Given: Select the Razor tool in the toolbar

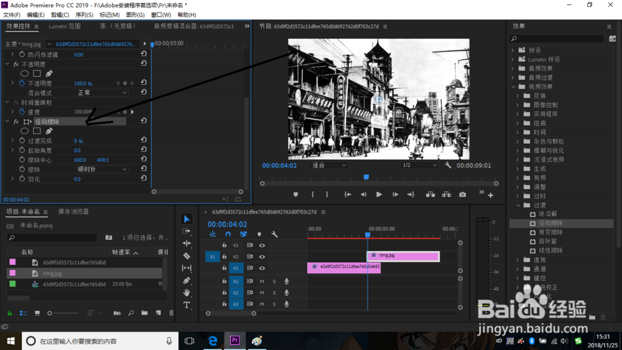Looking at the screenshot, I should pyautogui.click(x=187, y=256).
